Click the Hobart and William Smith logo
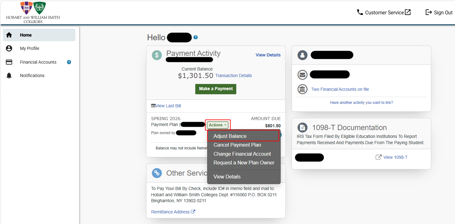 click(33, 12)
